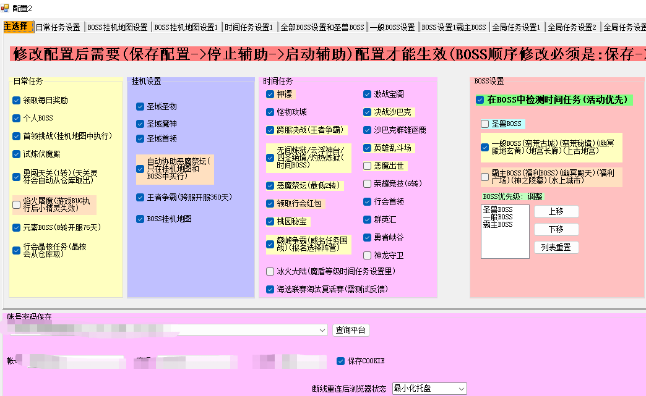Click the 查询平台 button
Viewport: 646px width, 396px height.
pos(351,330)
